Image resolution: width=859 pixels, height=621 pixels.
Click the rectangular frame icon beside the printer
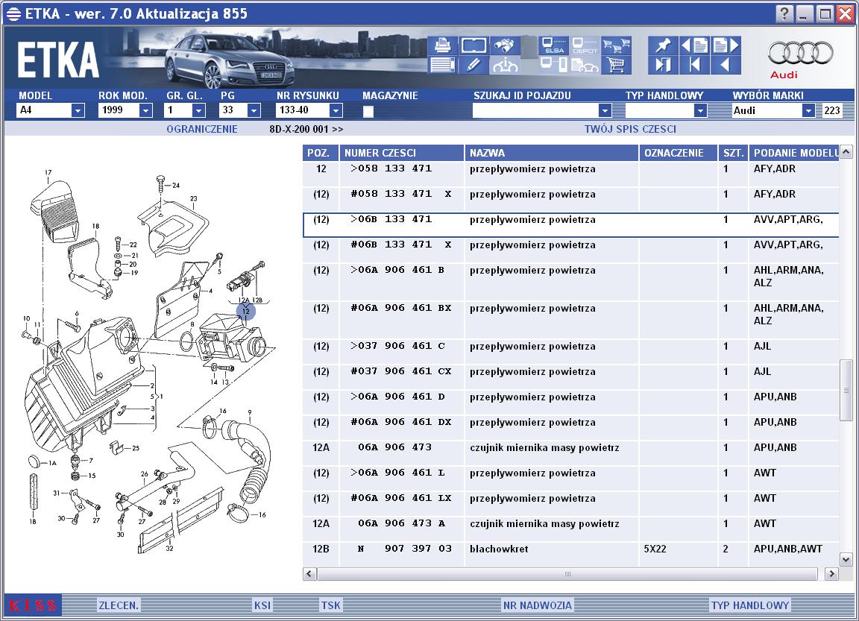pos(473,45)
